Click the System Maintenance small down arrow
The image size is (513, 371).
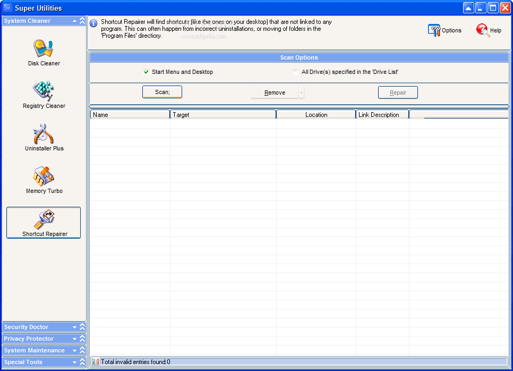(74, 351)
